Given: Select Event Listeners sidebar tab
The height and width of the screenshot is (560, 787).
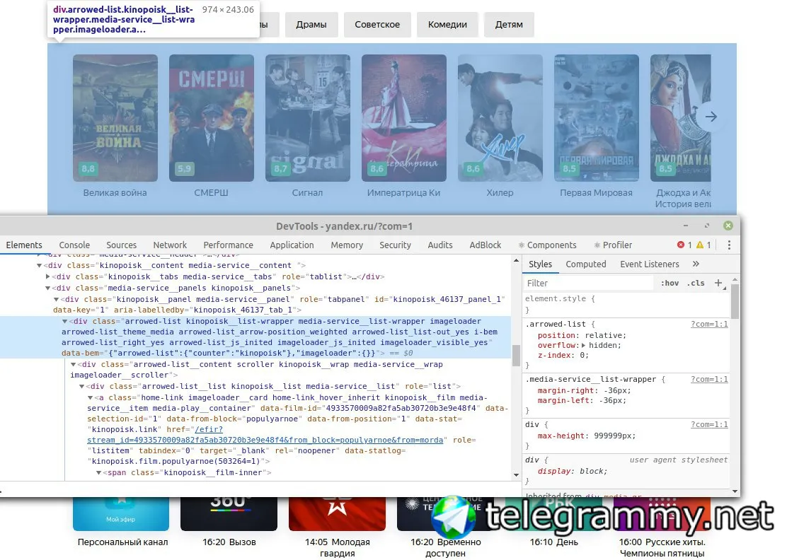Looking at the screenshot, I should pos(650,264).
